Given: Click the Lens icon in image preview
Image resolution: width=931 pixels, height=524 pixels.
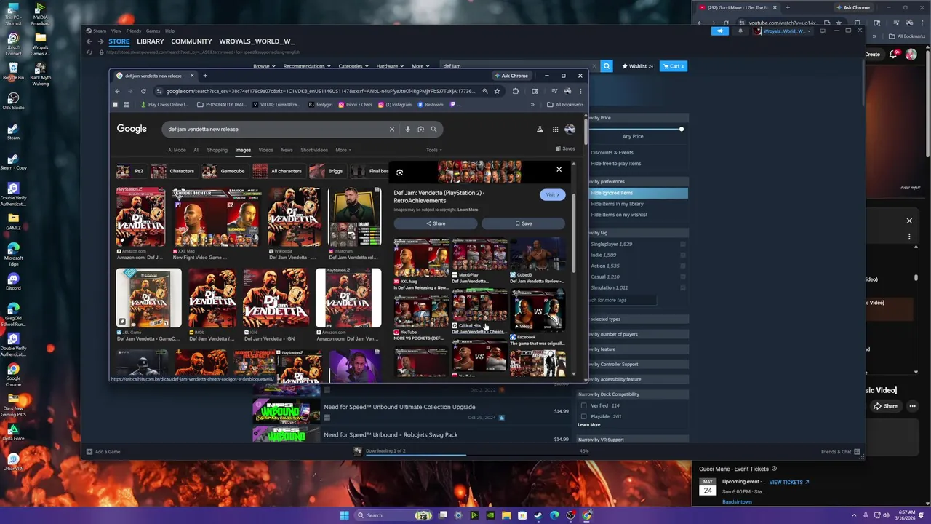Looking at the screenshot, I should (399, 172).
